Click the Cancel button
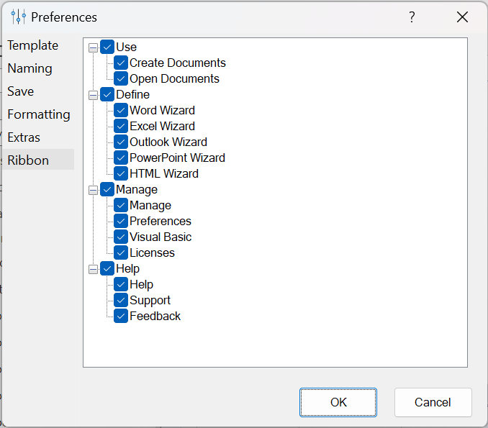 (x=433, y=402)
